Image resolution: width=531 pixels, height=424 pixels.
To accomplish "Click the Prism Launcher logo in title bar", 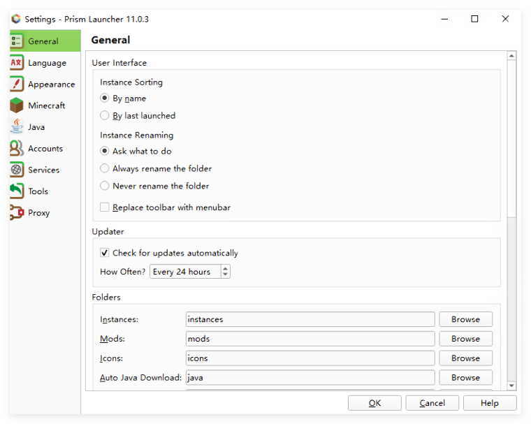I will coord(16,19).
